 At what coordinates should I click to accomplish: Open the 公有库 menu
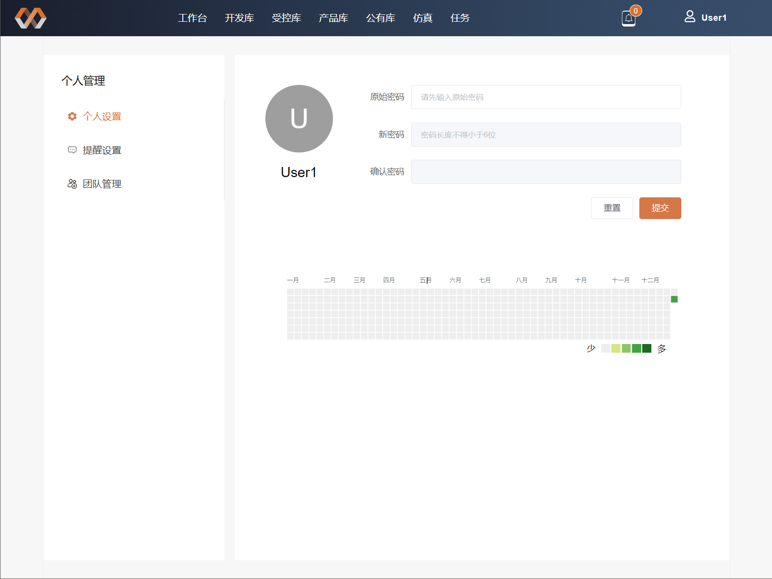click(381, 18)
